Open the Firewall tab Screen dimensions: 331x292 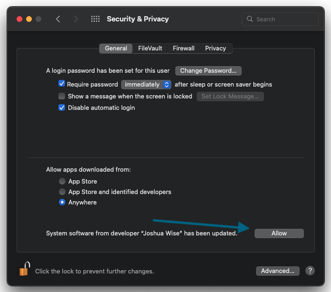[x=184, y=49]
